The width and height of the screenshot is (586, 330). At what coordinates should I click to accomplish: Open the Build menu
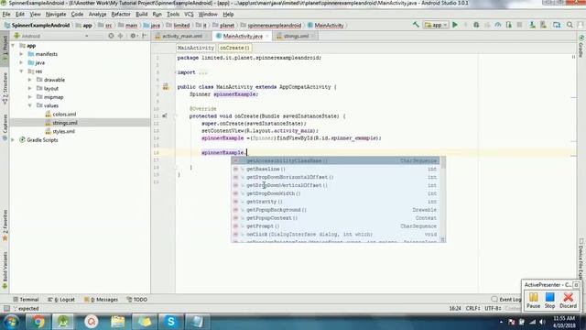click(x=141, y=15)
